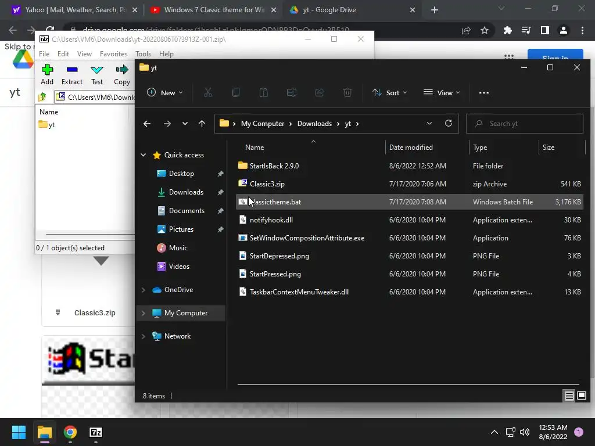This screenshot has height=446, width=595.
Task: Open the View menu in 7-Zip
Action: tap(84, 54)
